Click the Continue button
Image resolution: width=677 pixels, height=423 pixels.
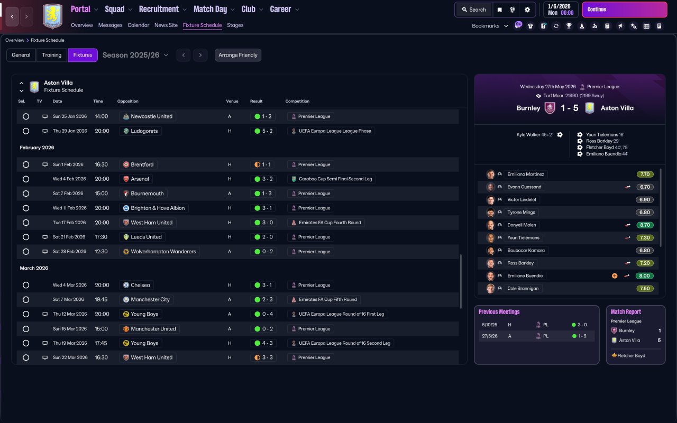(x=625, y=10)
